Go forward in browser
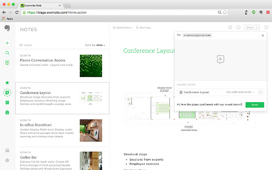This screenshot has height=170, width=272. (x=10, y=12)
